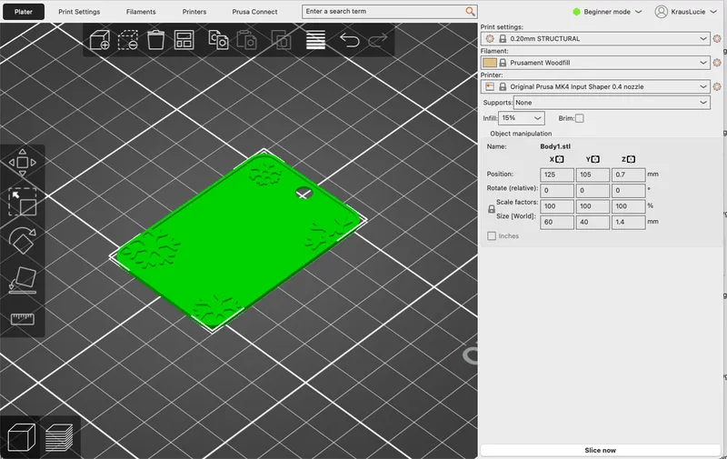Viewport: 727px width, 459px height.
Task: Open the Print Settings tab
Action: coord(79,12)
